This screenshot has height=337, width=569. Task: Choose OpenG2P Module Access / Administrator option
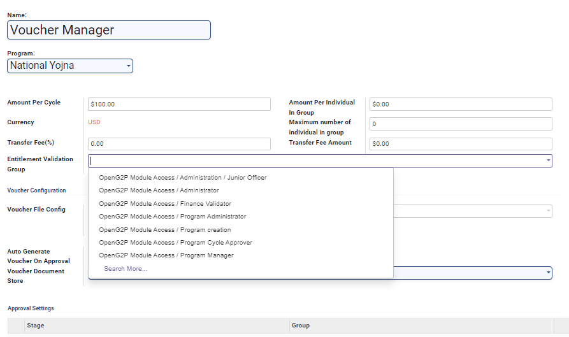[159, 190]
